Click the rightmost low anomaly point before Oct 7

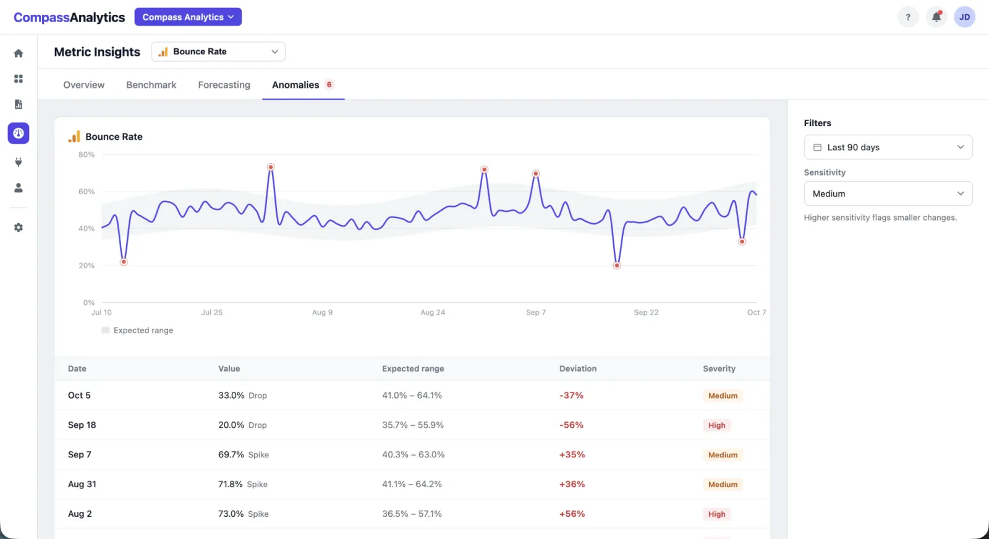click(x=742, y=242)
